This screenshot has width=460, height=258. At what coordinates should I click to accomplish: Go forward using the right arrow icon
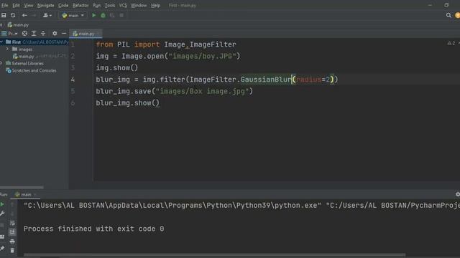[x=34, y=15]
